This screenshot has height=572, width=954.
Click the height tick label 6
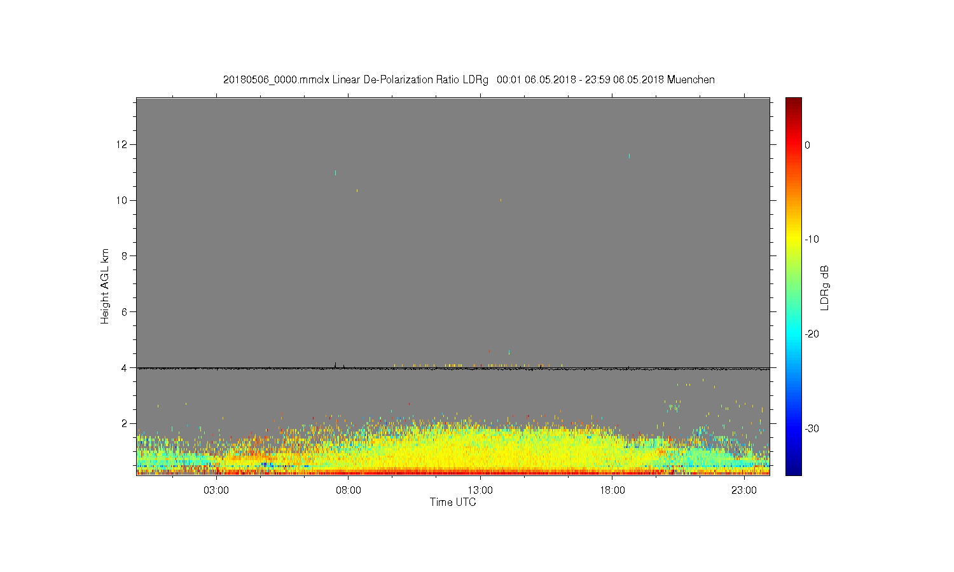pyautogui.click(x=126, y=312)
